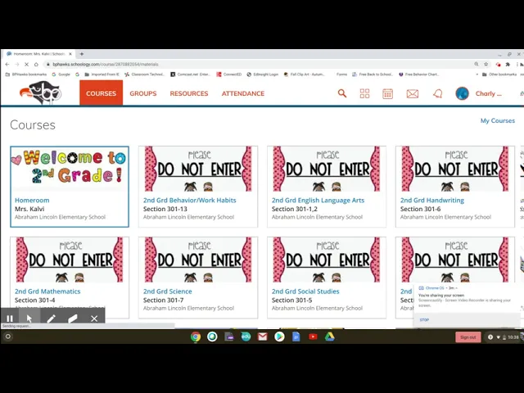Go back in browser history
This screenshot has height=393, width=524.
pos(7,64)
